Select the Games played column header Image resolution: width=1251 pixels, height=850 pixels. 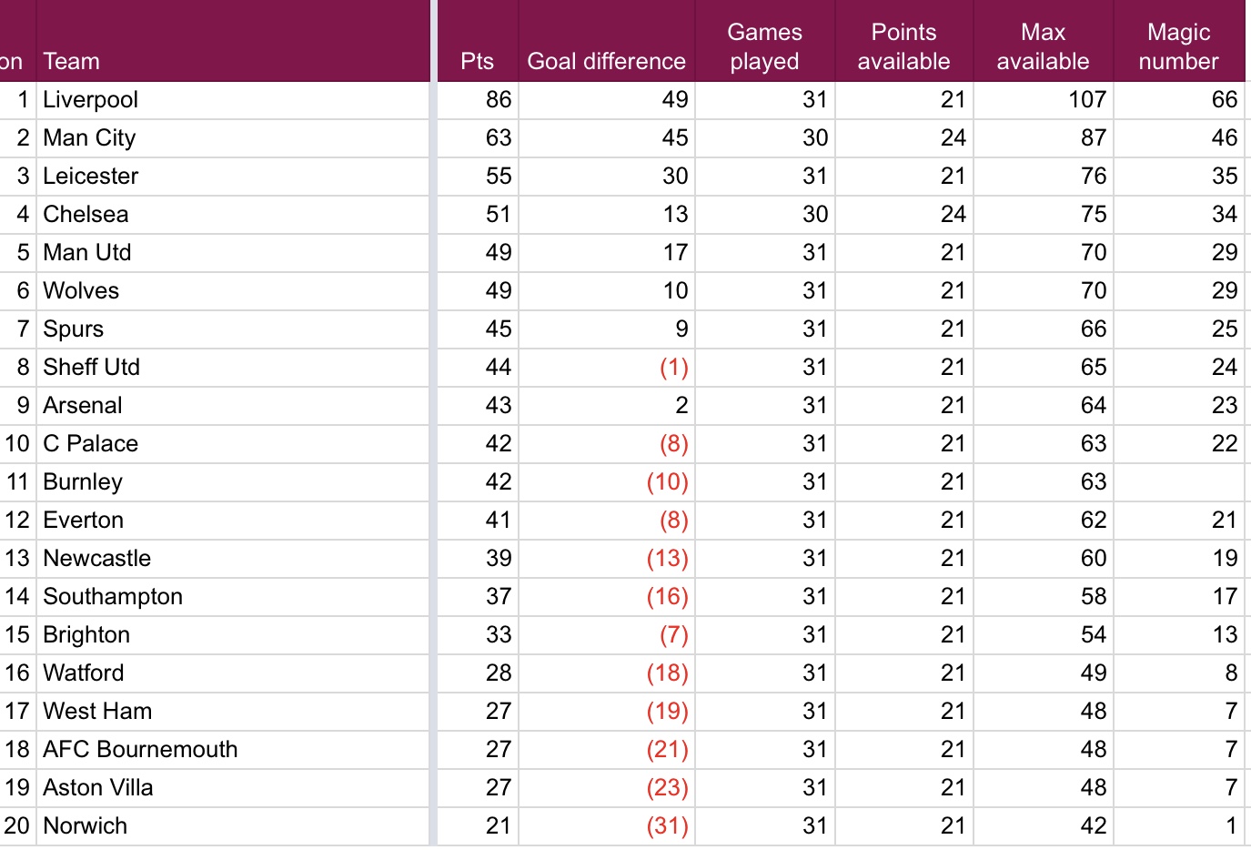tap(764, 46)
